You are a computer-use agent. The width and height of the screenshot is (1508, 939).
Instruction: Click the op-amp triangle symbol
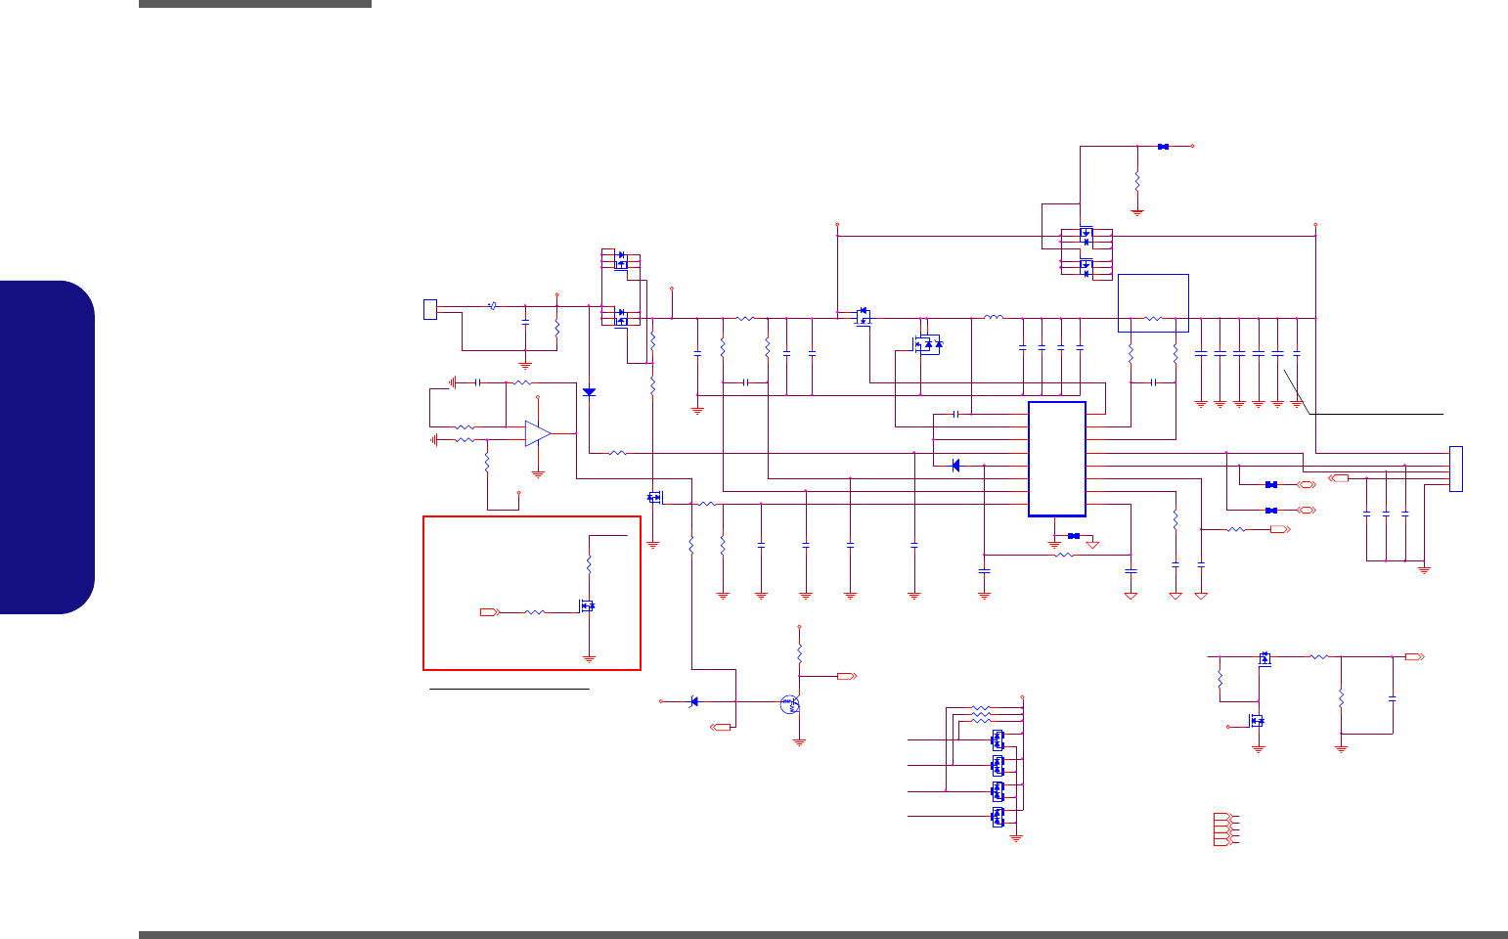[538, 433]
